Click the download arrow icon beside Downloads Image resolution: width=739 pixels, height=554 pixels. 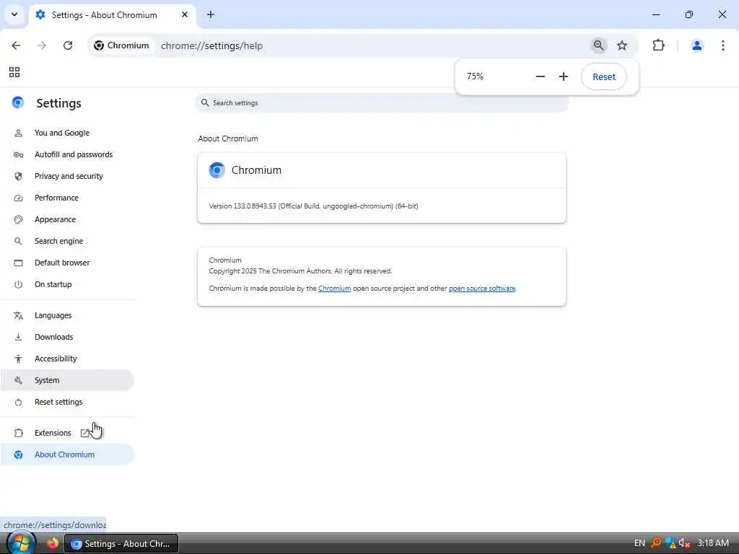point(18,338)
